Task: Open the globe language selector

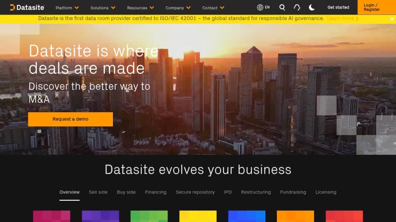Action: pos(263,7)
